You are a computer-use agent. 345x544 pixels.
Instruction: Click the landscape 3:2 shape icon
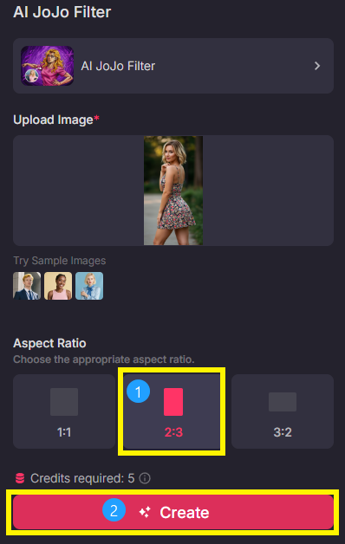coord(283,402)
